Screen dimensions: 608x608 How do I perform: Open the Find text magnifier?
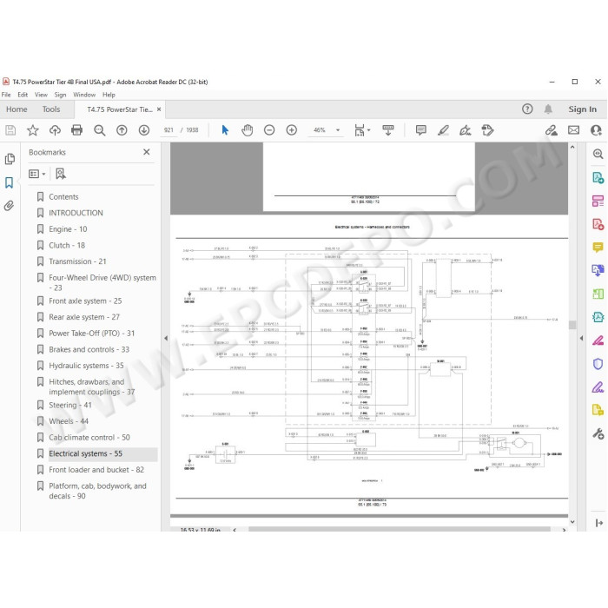100,130
